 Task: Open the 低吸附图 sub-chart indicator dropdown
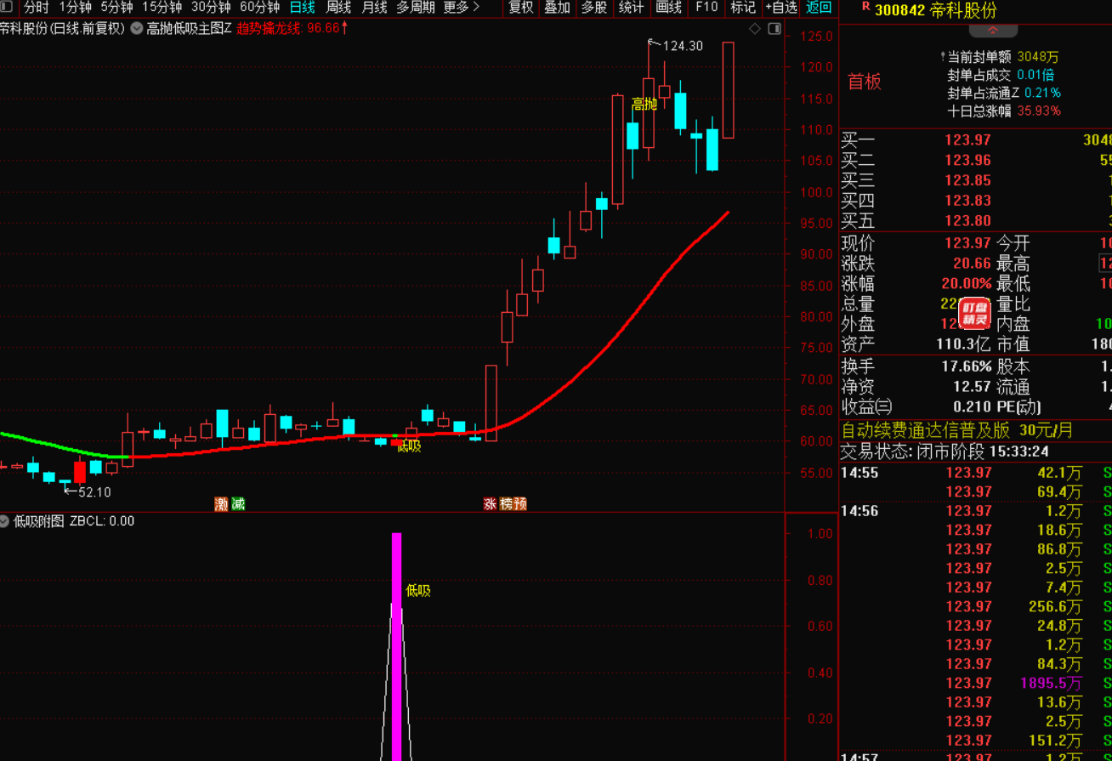[6, 521]
